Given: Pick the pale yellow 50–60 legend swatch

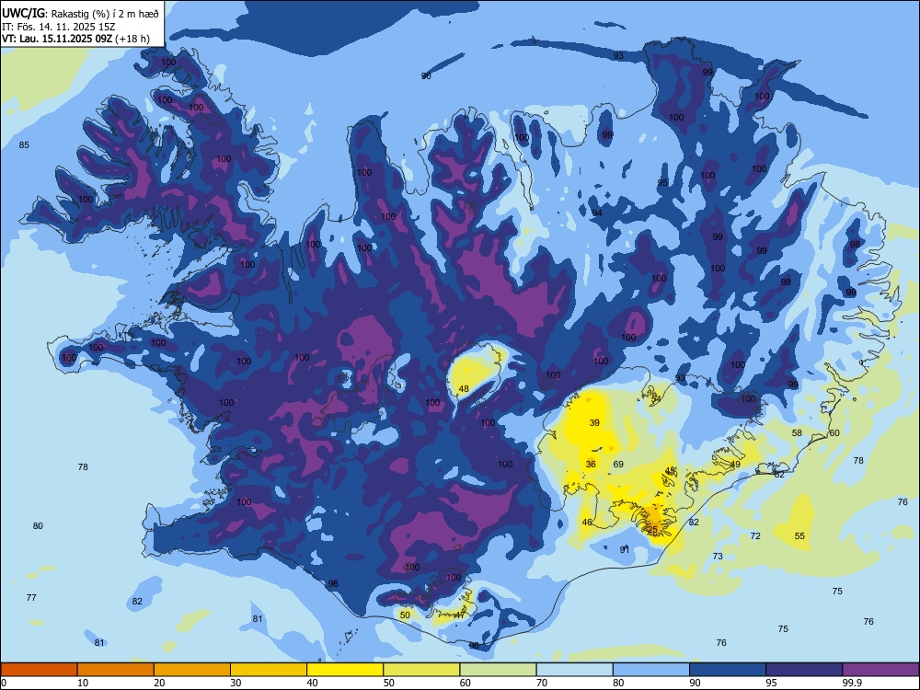Looking at the screenshot, I should pyautogui.click(x=421, y=670).
